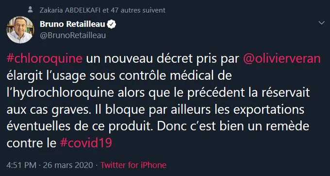
Task: Open Zakaria ABDELKAFI's name in followers line
Action: click(x=70, y=10)
